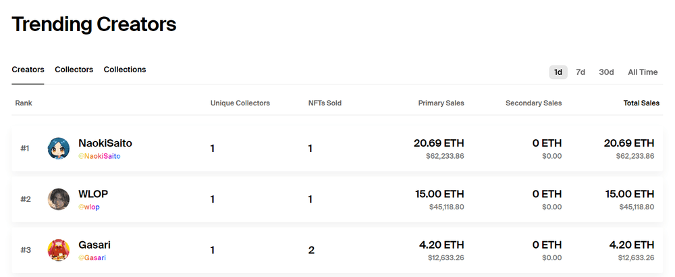Sort by Primary Sales column header
This screenshot has height=277, width=675.
point(441,103)
